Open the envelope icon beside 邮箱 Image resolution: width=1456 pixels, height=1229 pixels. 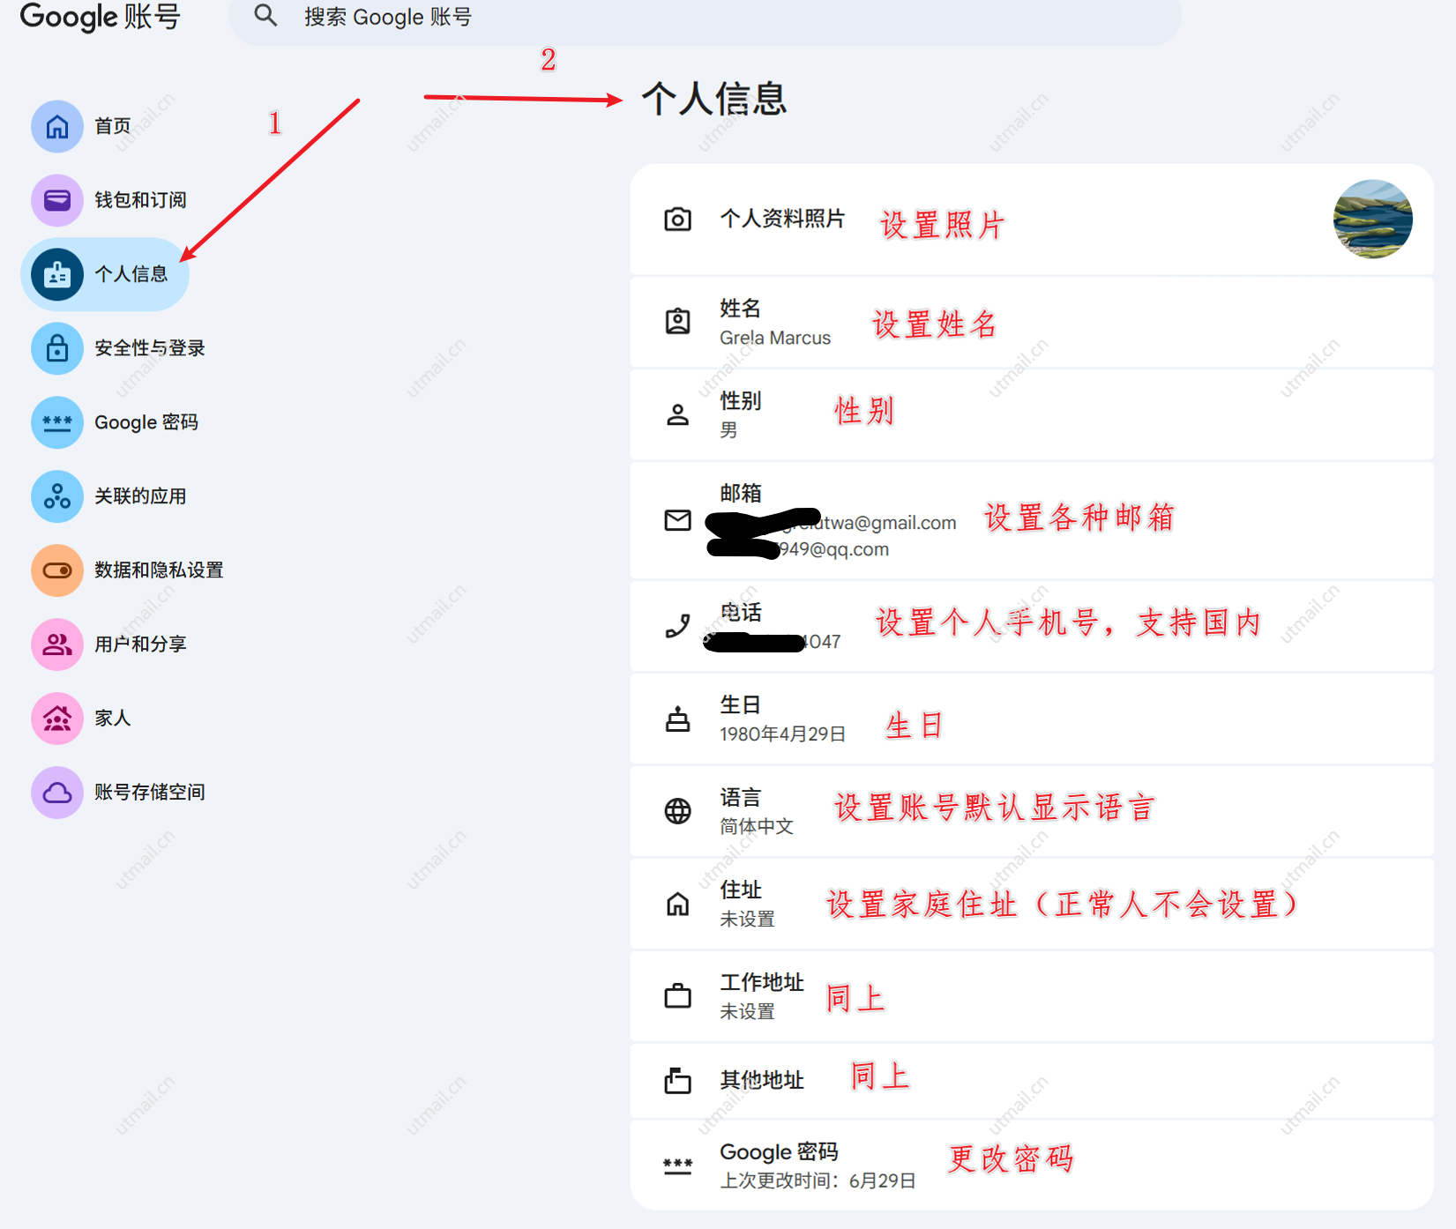point(677,520)
